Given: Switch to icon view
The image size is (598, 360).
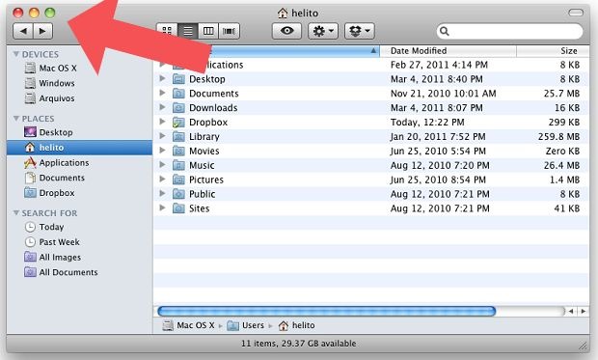Looking at the screenshot, I should coord(167,31).
